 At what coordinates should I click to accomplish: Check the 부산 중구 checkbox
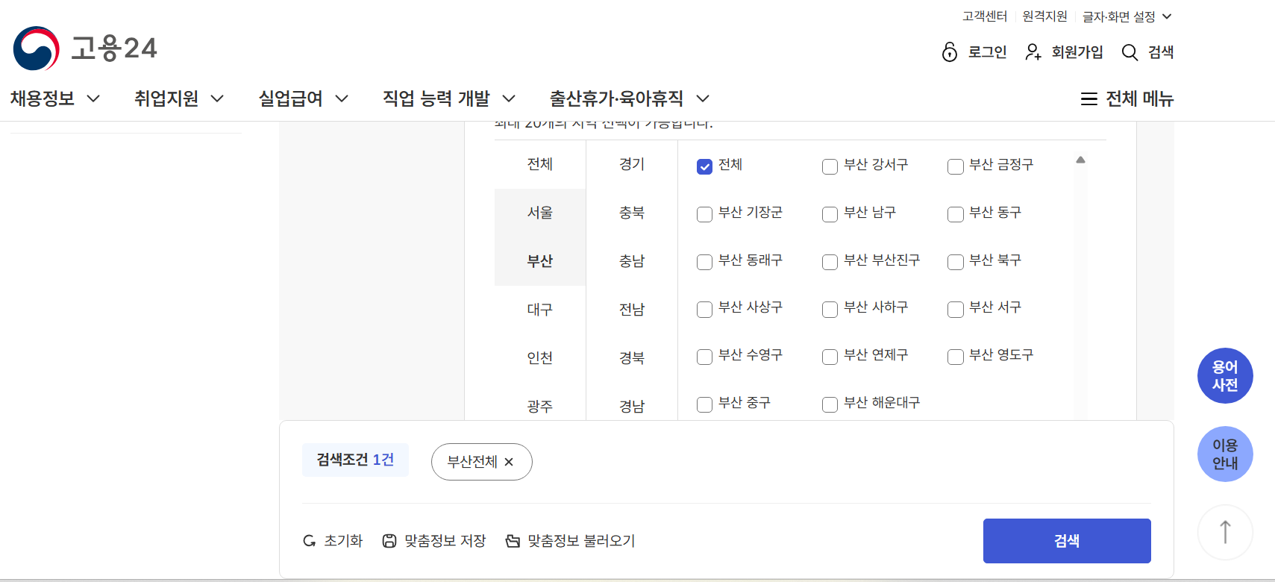pyautogui.click(x=704, y=404)
